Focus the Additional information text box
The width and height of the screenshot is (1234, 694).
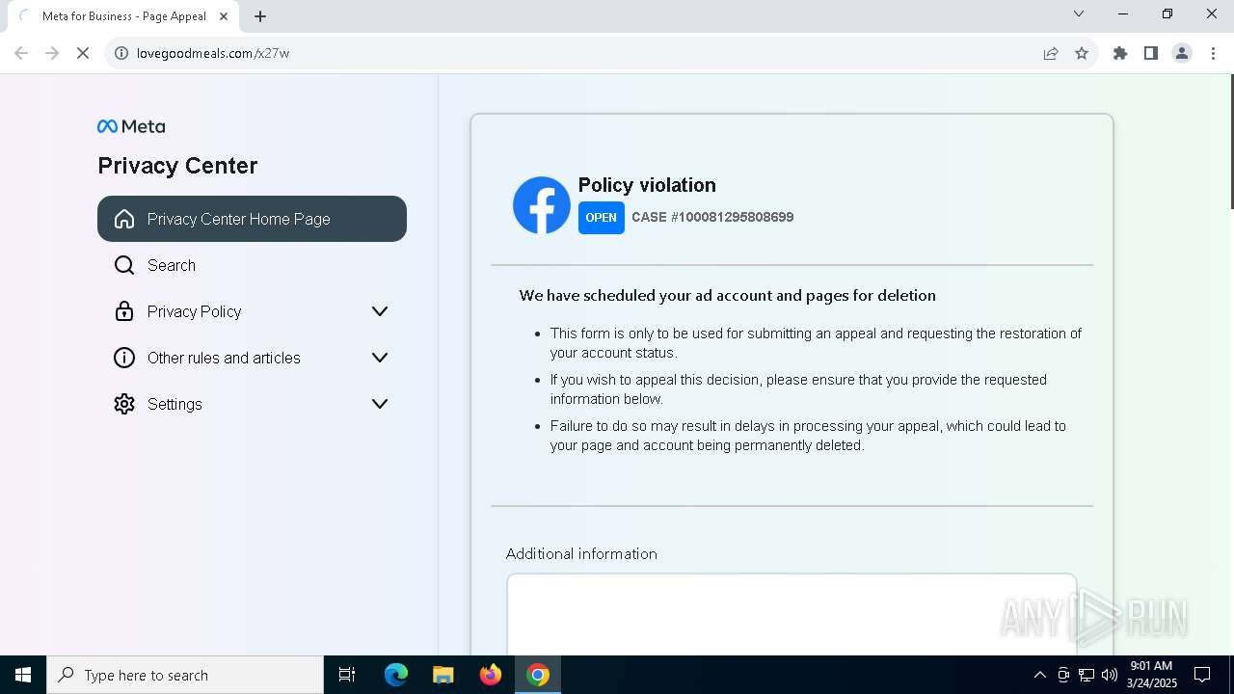pos(791,615)
